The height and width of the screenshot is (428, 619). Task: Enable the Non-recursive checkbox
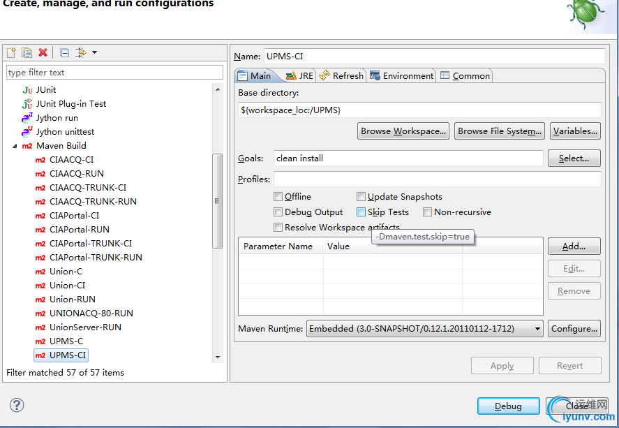(x=427, y=212)
